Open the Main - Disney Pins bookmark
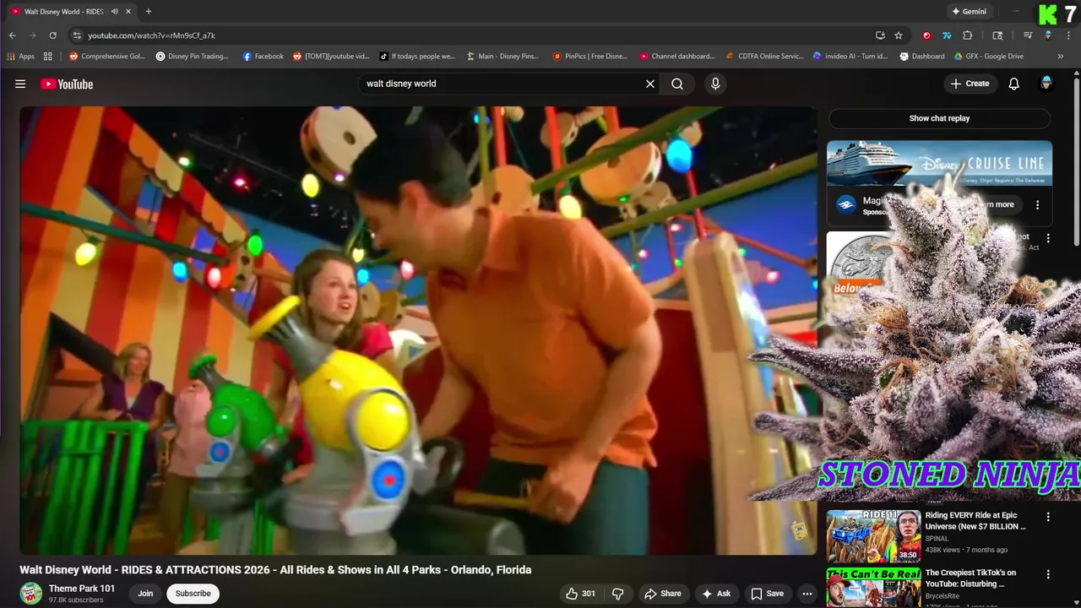 tap(502, 57)
